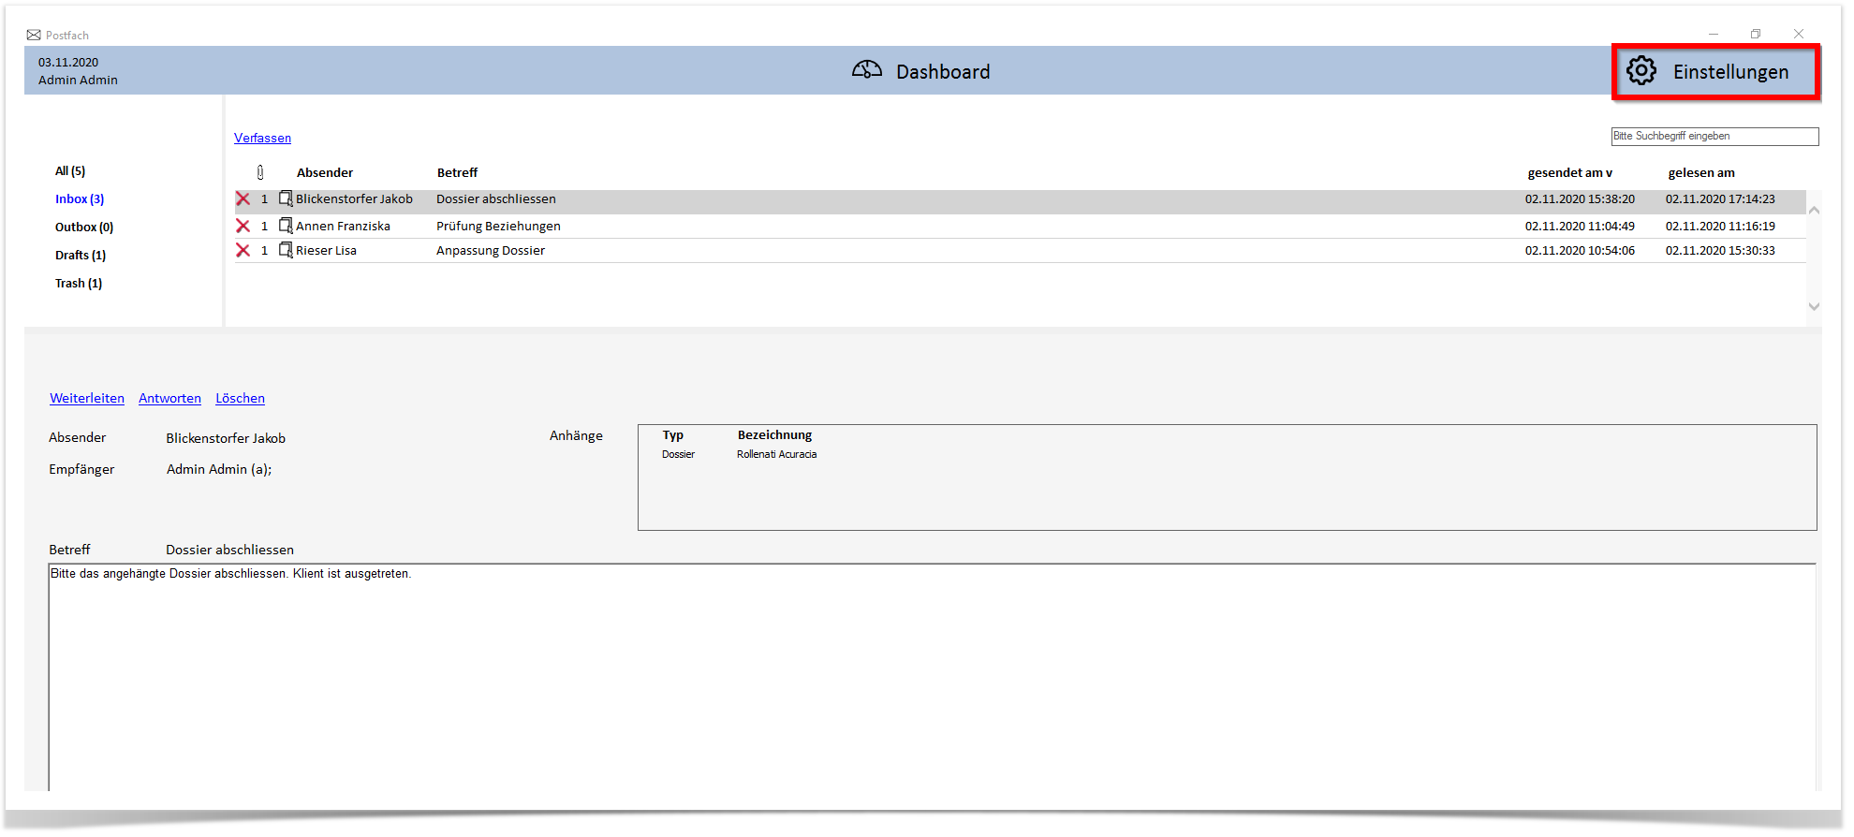Image resolution: width=1854 pixels, height=837 pixels.
Task: Click sender 'Annen Franziska' in list
Action: pyautogui.click(x=343, y=227)
